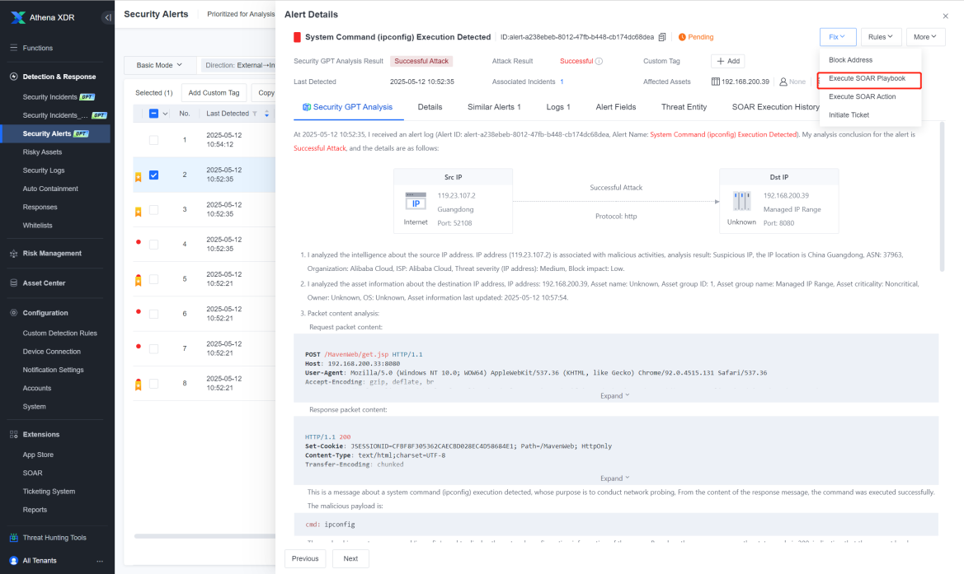
Task: Open the Basic Mode dropdown
Action: 159,65
